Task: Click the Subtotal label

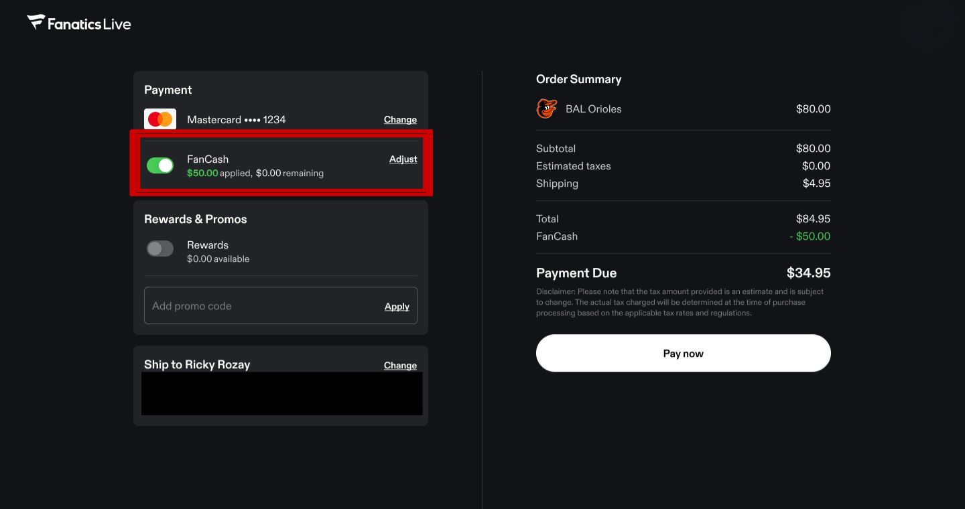Action: (556, 149)
